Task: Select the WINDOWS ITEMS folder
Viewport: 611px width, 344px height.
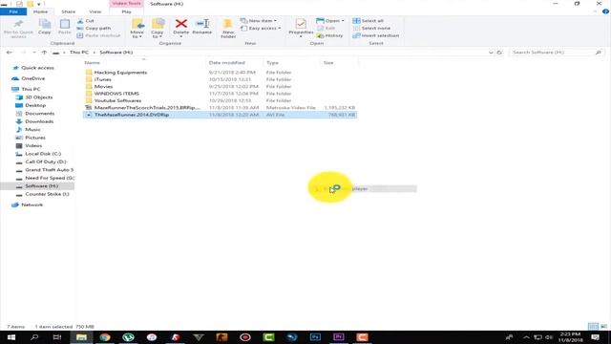Action: (116, 94)
